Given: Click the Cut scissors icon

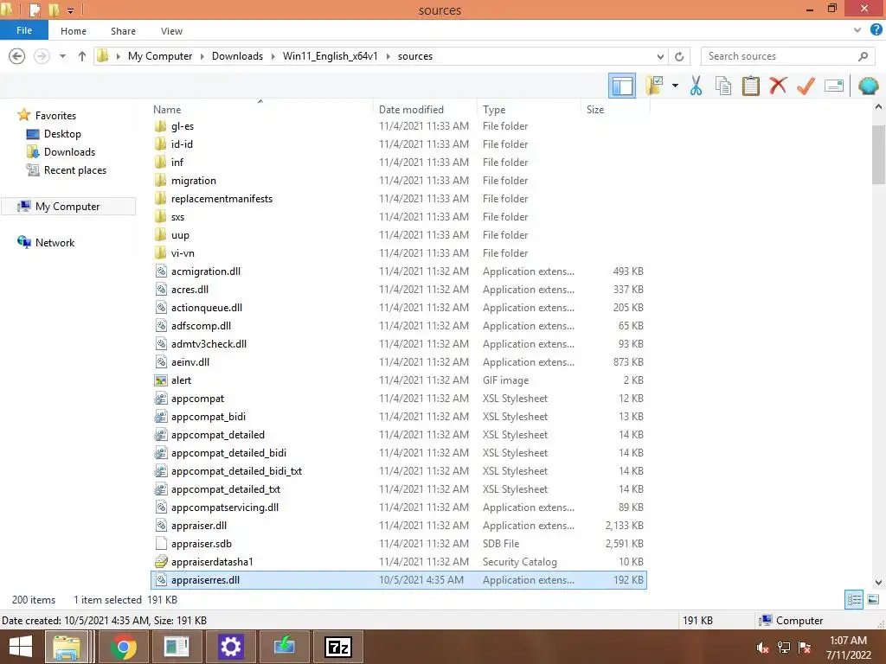Looking at the screenshot, I should tap(696, 86).
